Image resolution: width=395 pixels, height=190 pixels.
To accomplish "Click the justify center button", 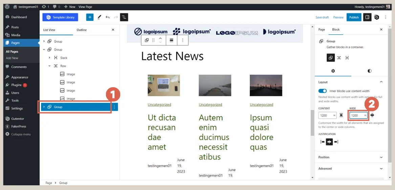I will (329, 142).
